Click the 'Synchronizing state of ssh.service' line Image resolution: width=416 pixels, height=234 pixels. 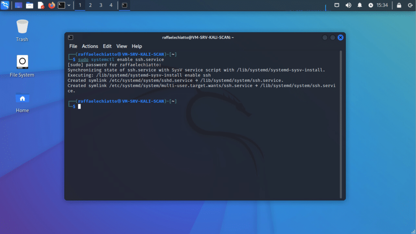196,70
